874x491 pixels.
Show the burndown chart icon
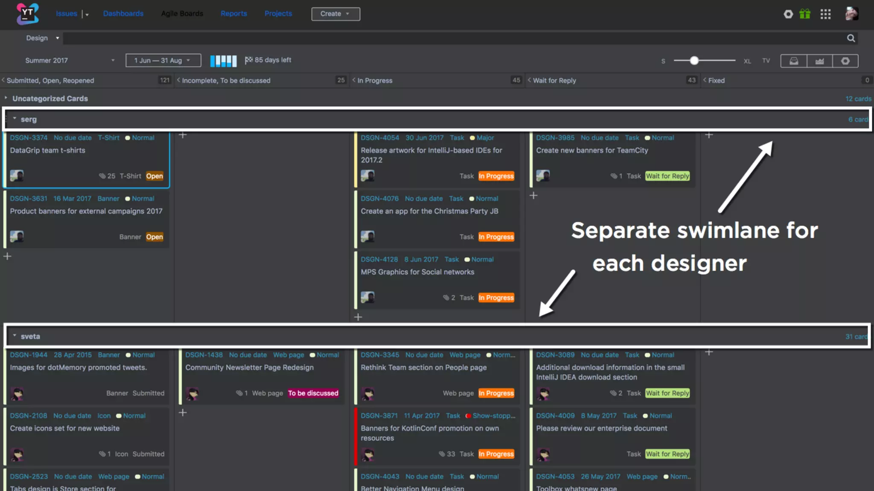point(819,61)
